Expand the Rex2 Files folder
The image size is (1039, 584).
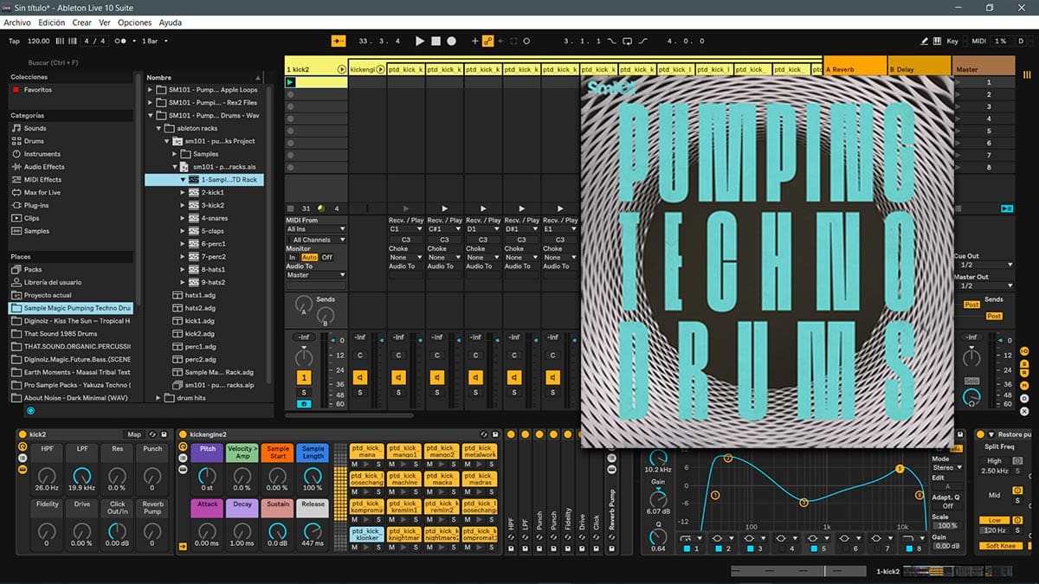pyautogui.click(x=150, y=103)
